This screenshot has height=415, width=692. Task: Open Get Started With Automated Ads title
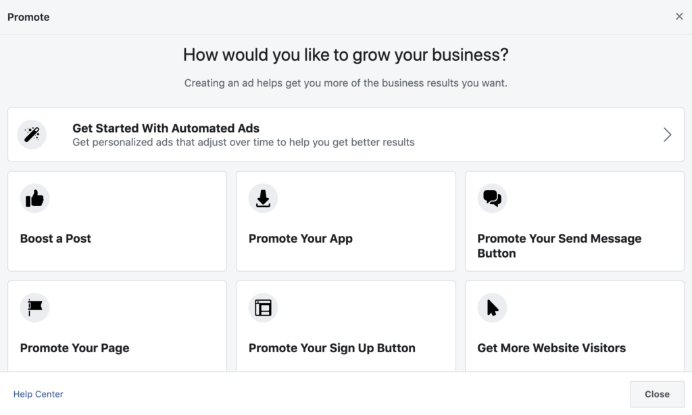166,128
